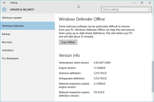Screen dimensions: 154x102
Task: Close the Settings window
Action: (150, 3)
